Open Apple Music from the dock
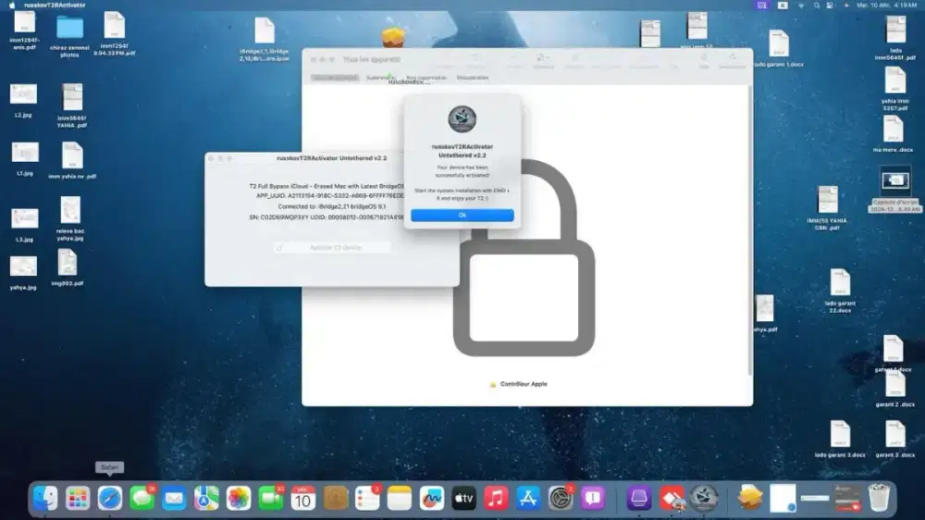Screen dimensions: 925x520 (x=497, y=498)
